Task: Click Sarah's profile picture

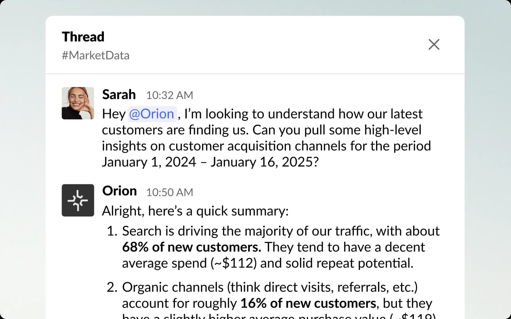Action: [x=78, y=103]
